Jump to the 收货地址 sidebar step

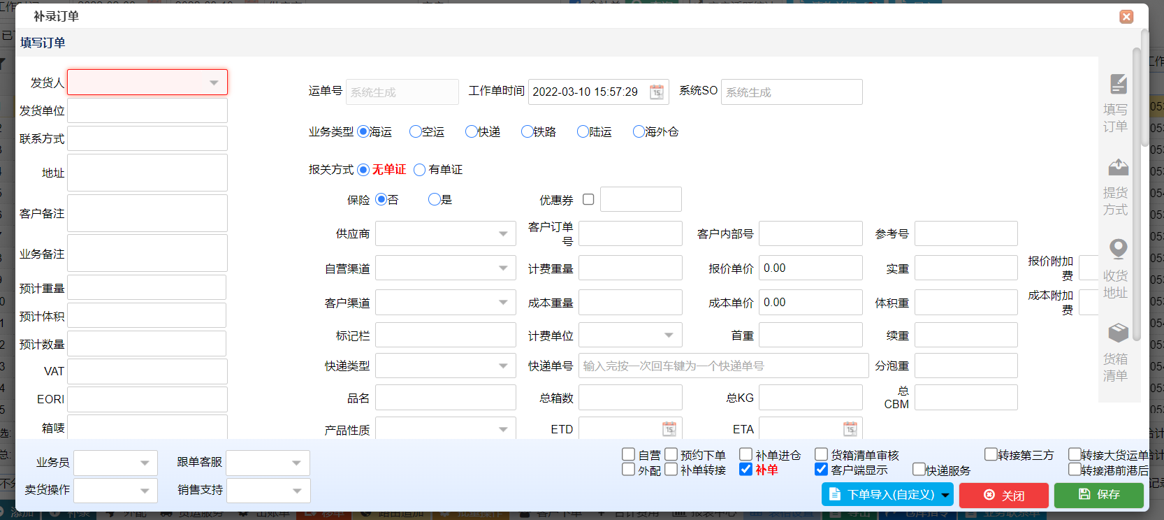[1115, 270]
